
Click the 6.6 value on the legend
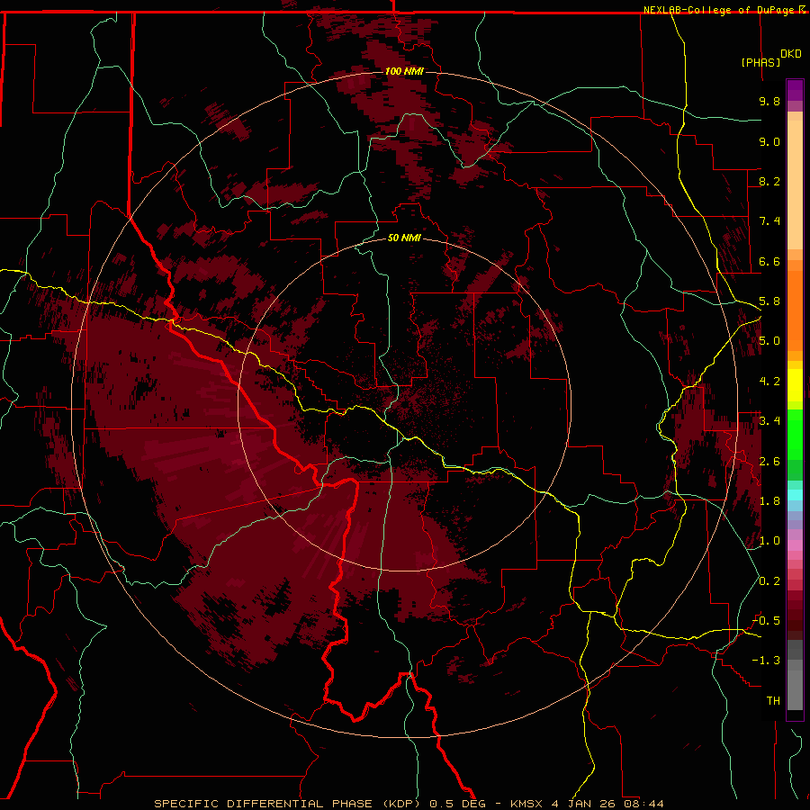point(769,261)
